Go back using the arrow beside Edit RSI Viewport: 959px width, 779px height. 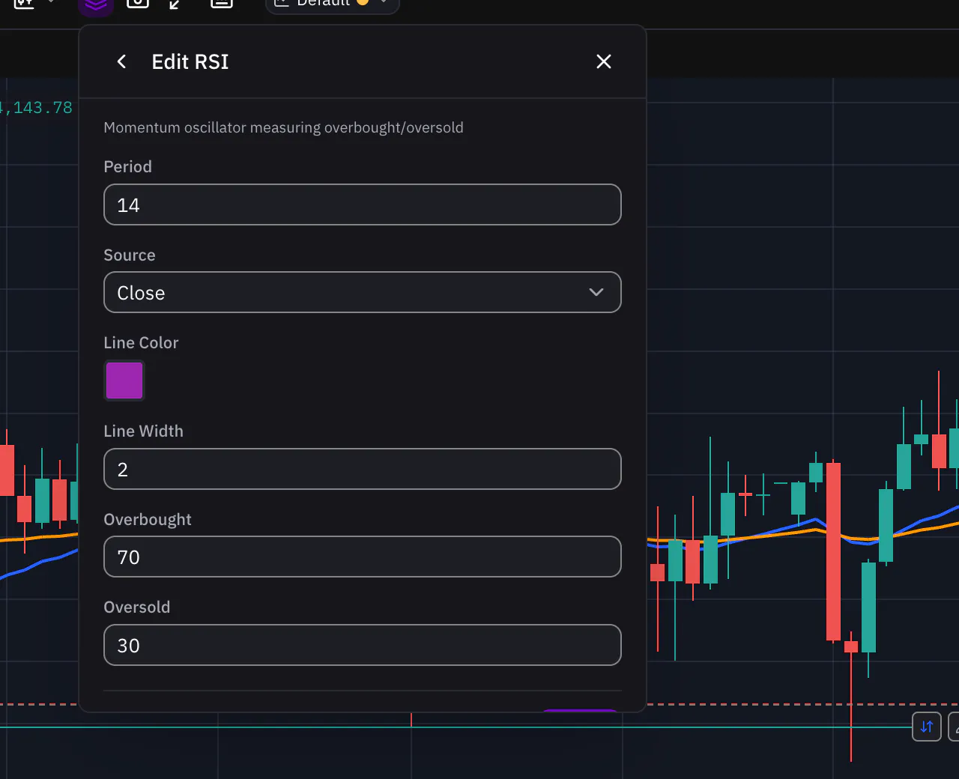point(121,61)
